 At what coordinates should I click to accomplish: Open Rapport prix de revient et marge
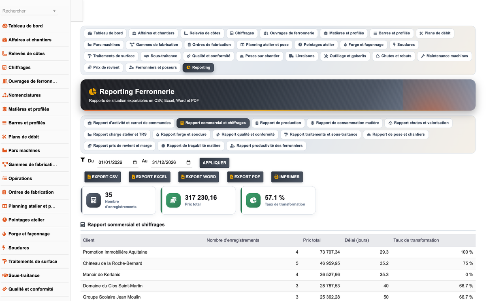(119, 145)
